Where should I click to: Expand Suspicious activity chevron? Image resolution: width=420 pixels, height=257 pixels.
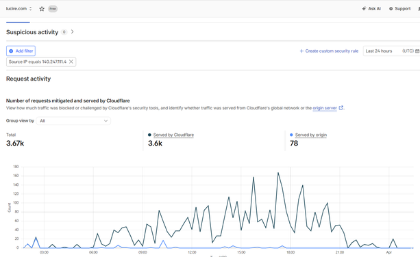coord(73,32)
